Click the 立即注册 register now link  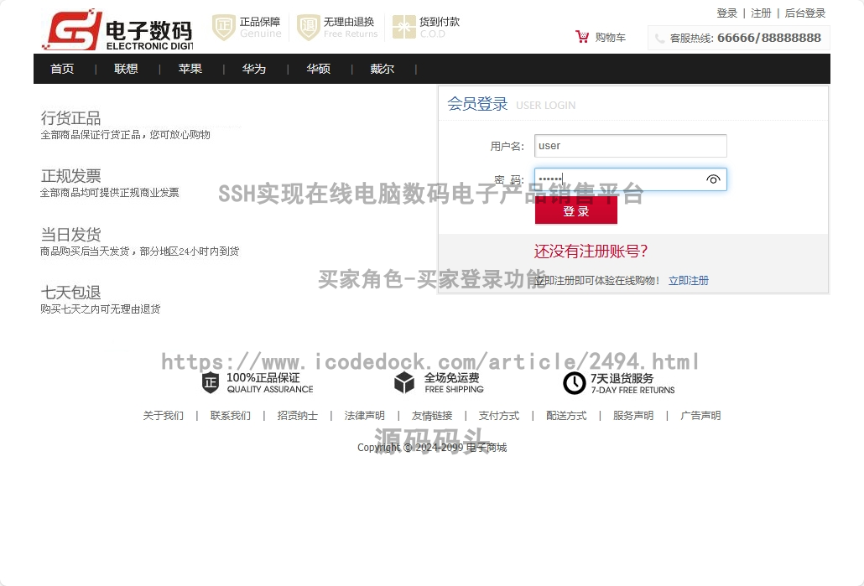pos(688,281)
